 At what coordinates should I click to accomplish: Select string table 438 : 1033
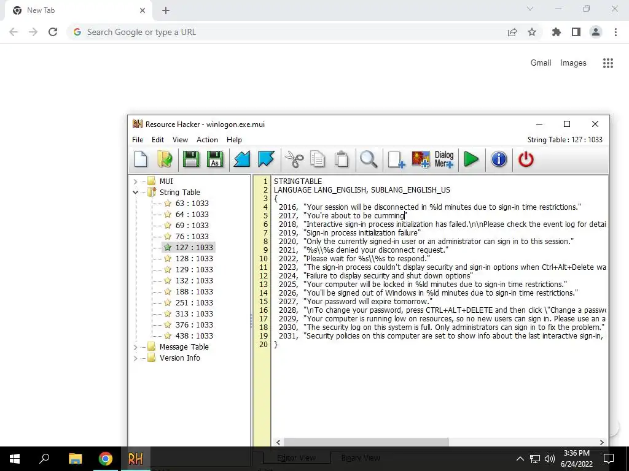(x=194, y=335)
